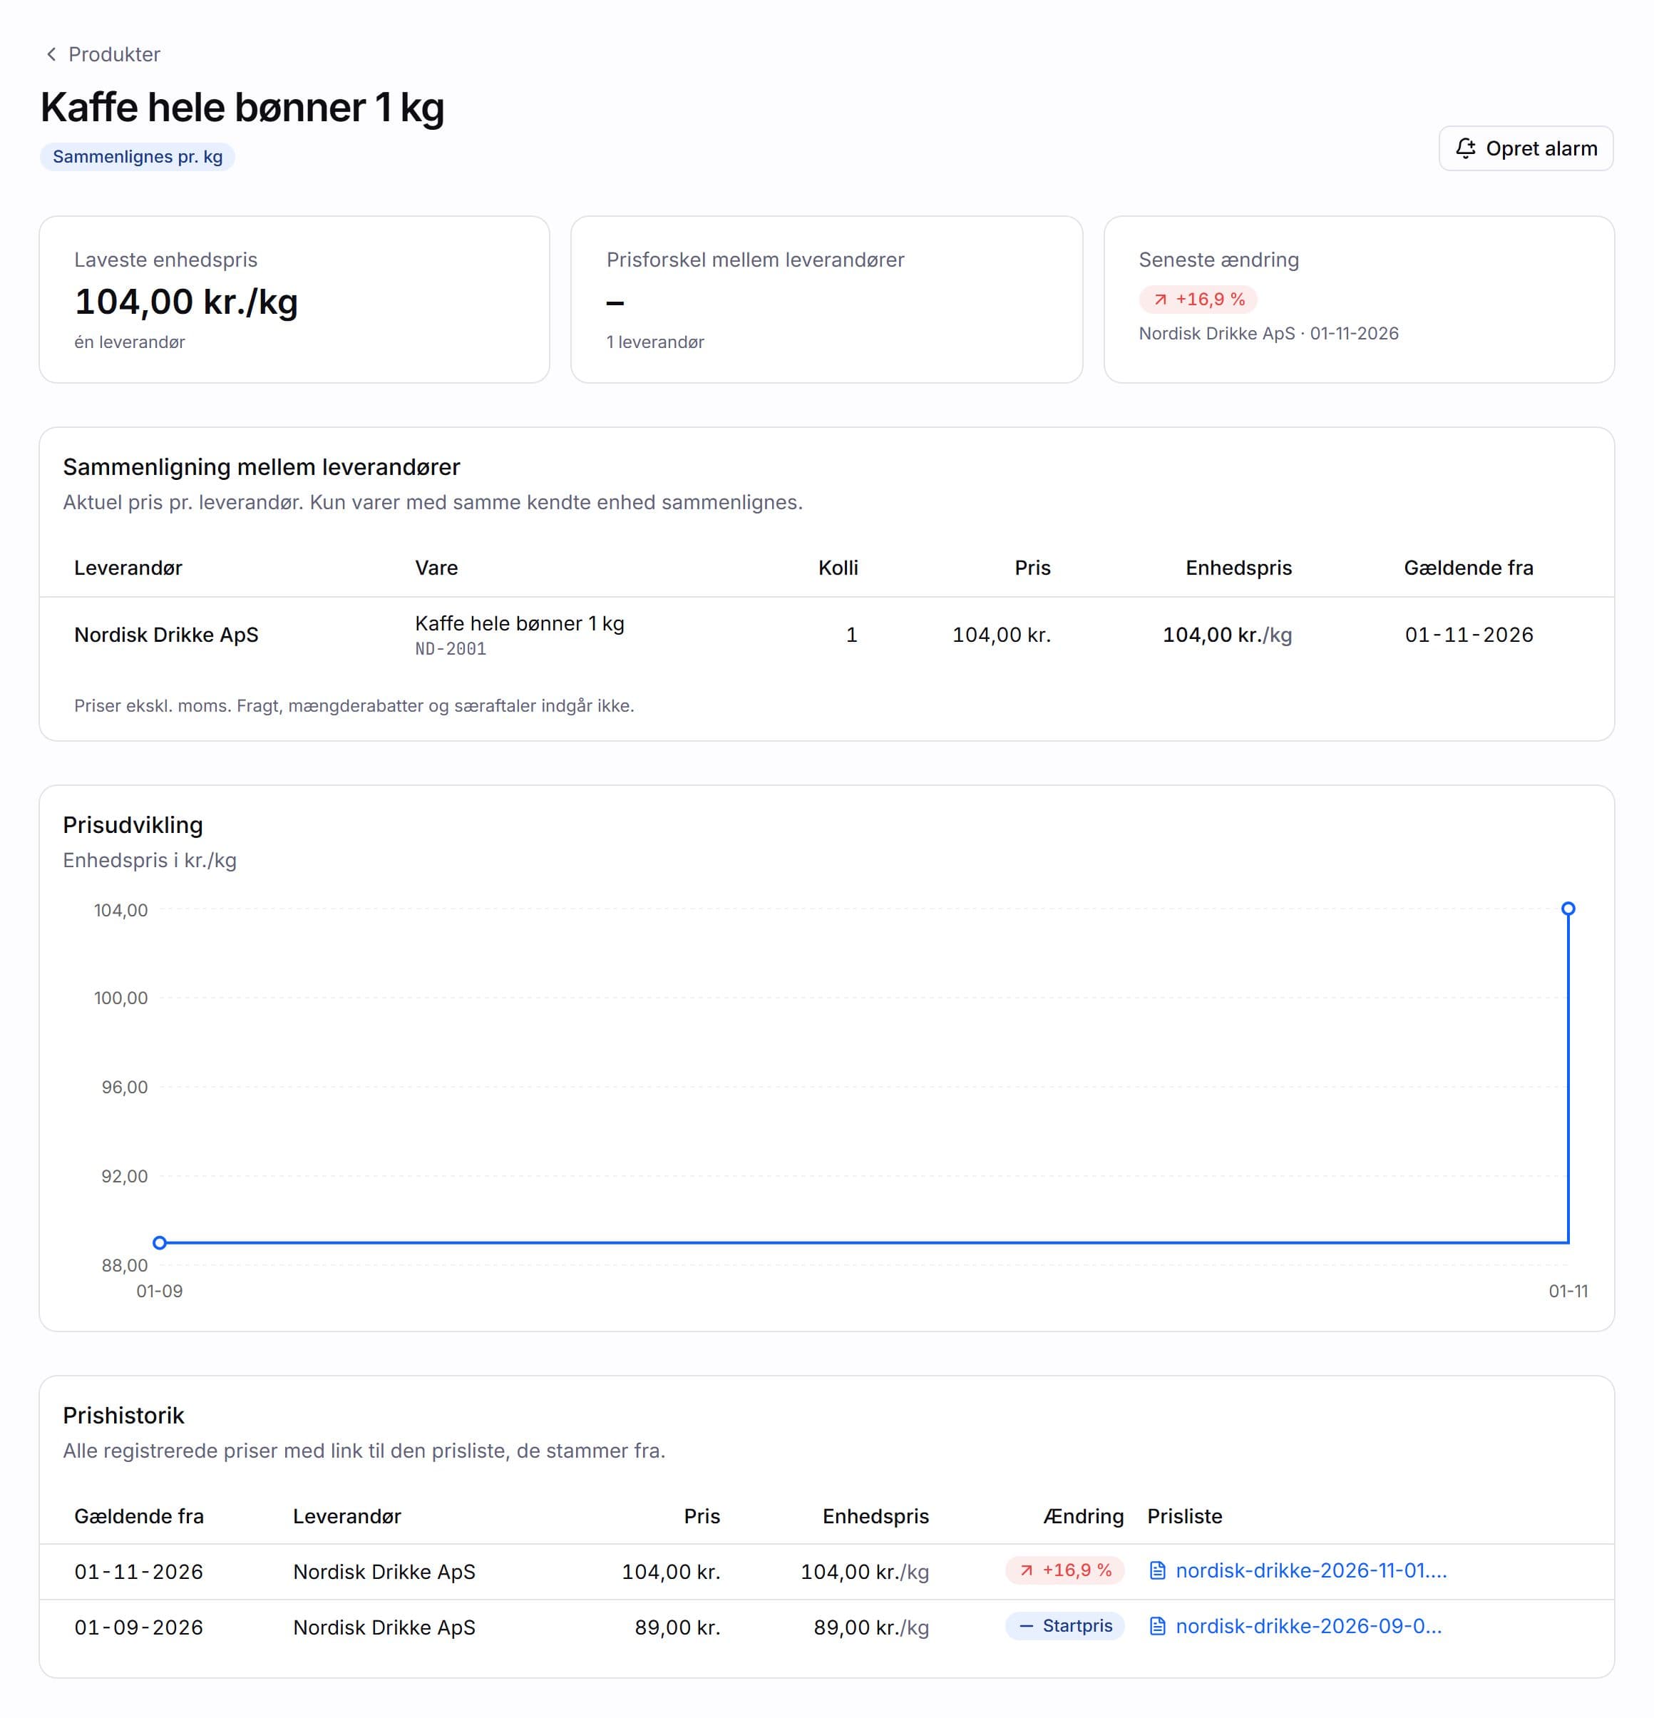Click the product code ND-2001

(x=451, y=650)
